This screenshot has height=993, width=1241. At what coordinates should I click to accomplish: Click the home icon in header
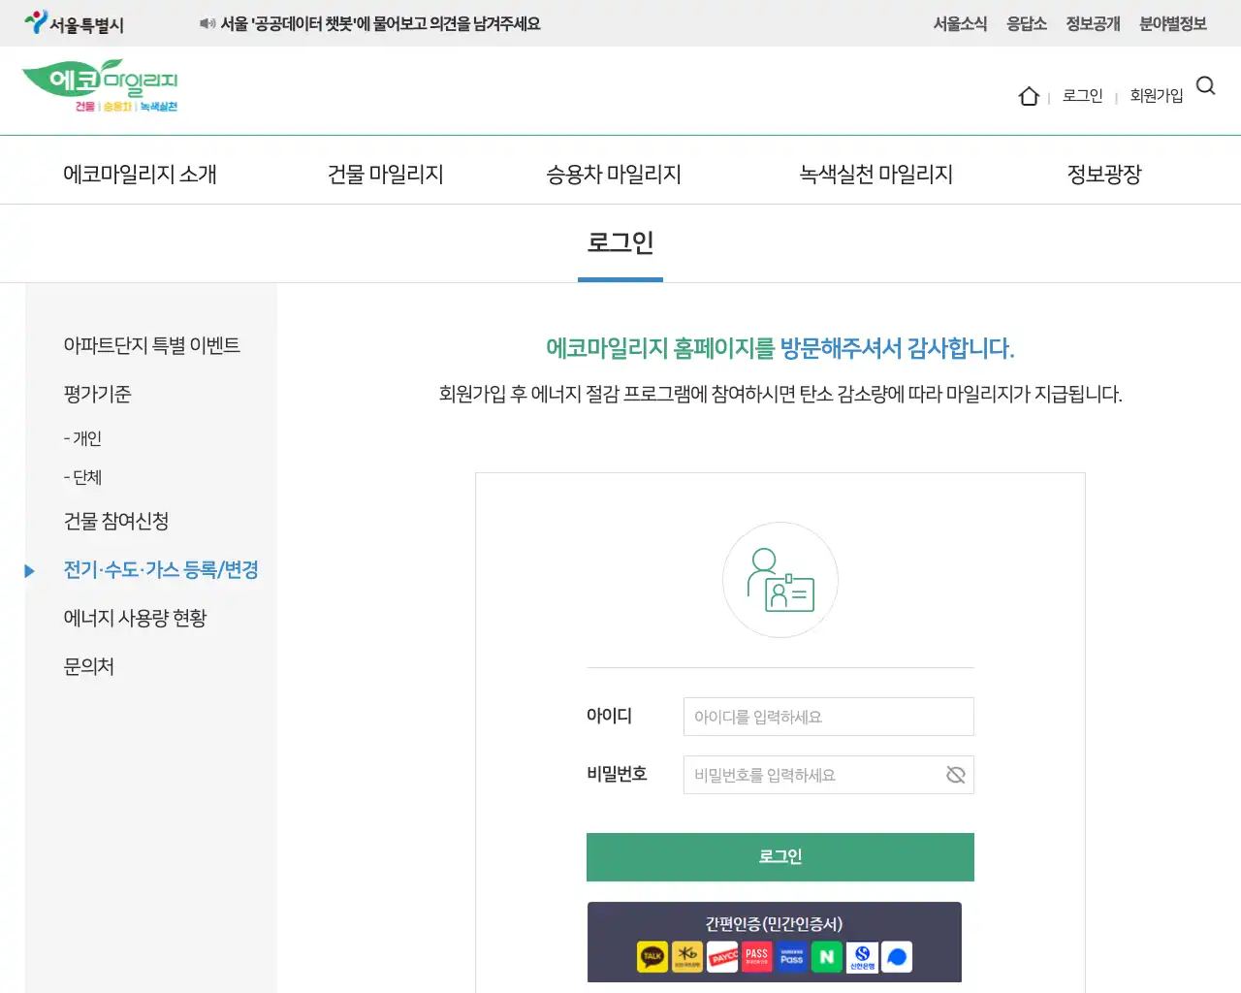[x=1029, y=96]
